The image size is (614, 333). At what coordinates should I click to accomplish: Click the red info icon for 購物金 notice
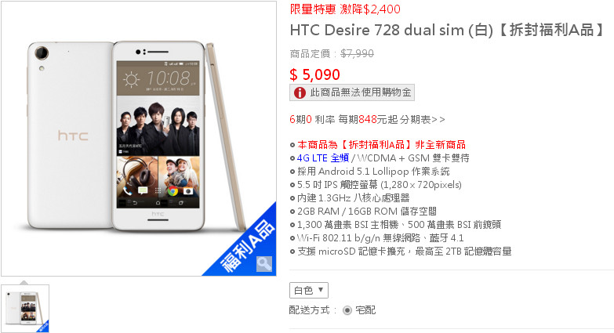click(300, 92)
